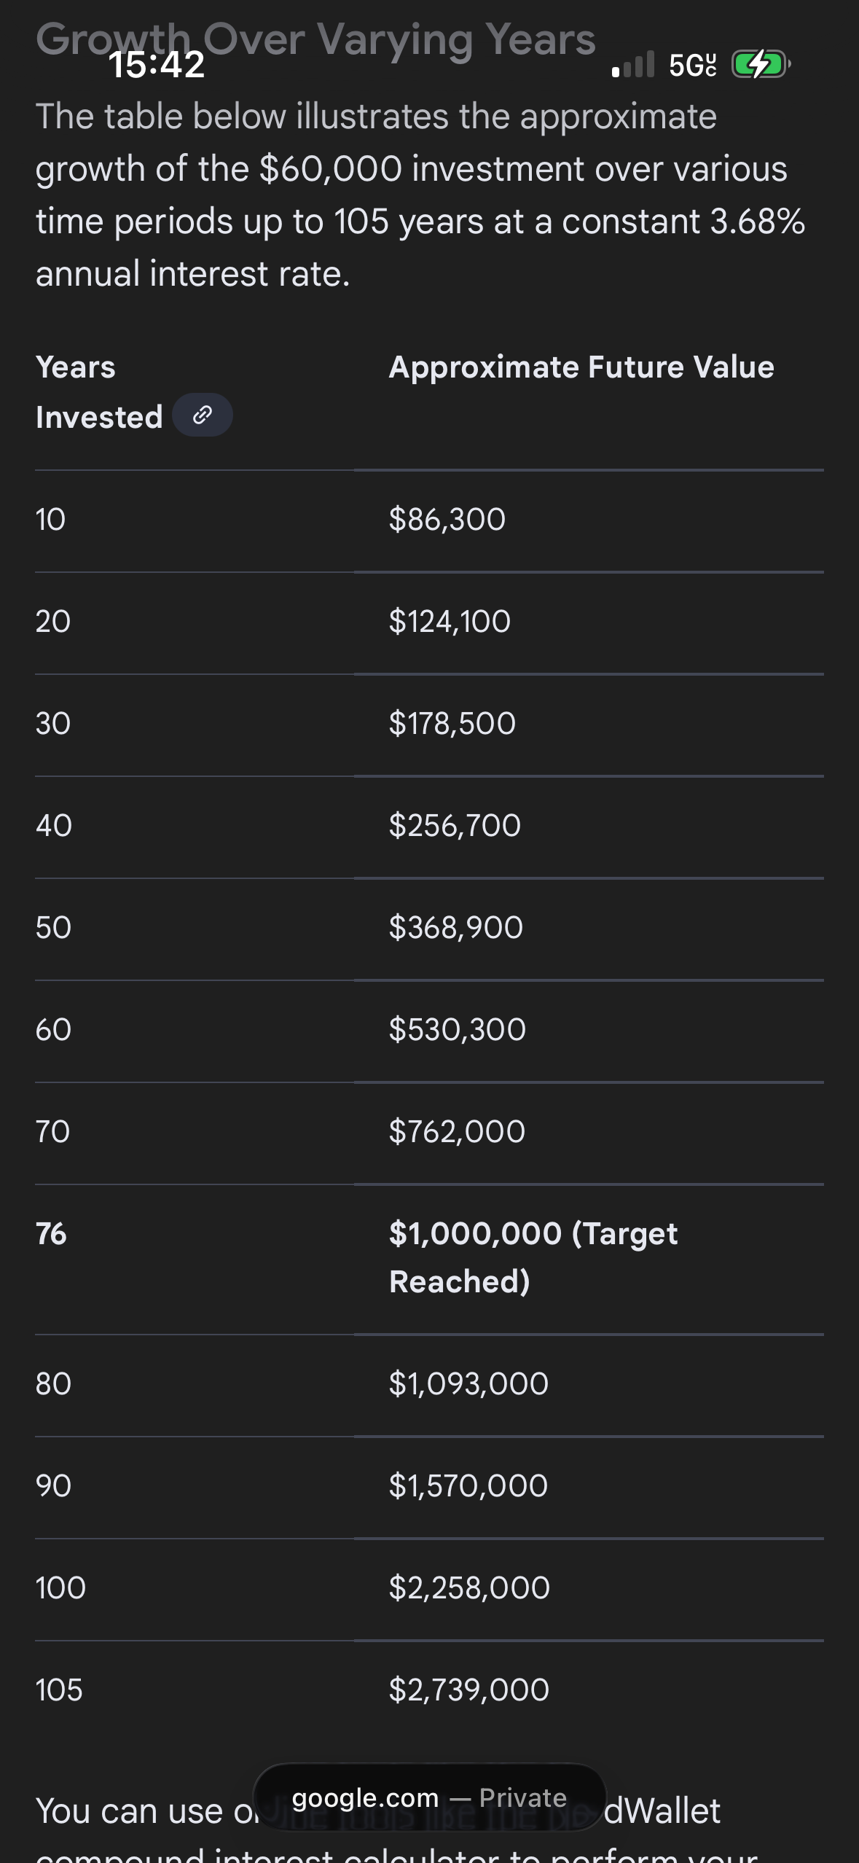Tap the 5G network indicator
Image resolution: width=859 pixels, height=1863 pixels.
tap(692, 66)
